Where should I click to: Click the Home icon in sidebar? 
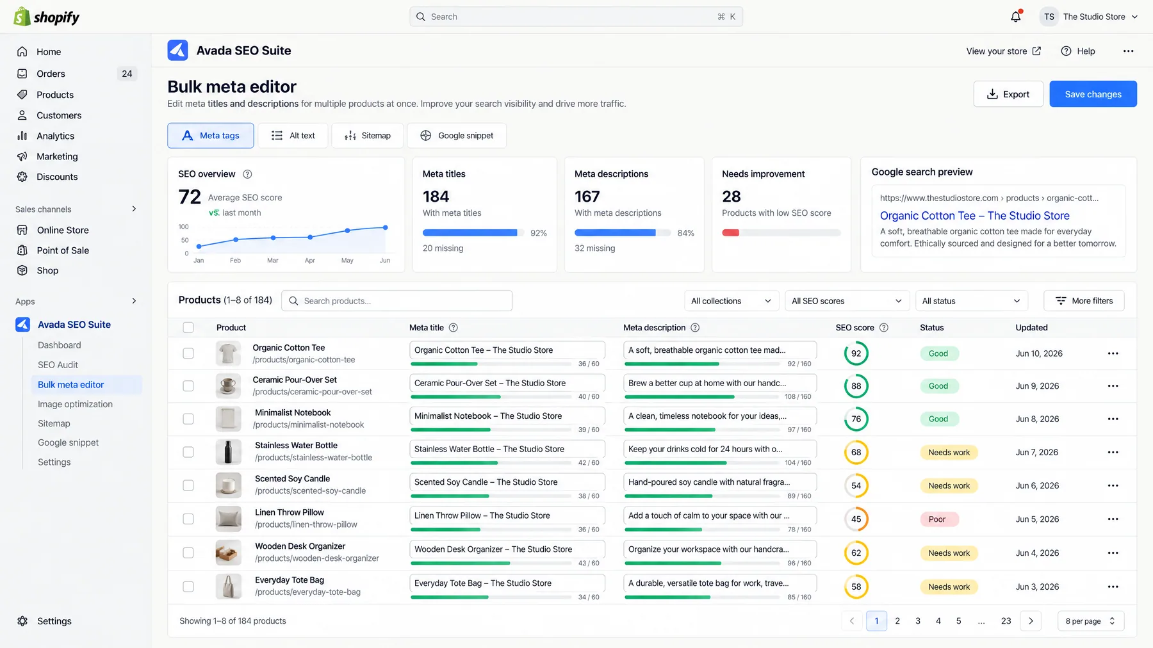(22, 52)
